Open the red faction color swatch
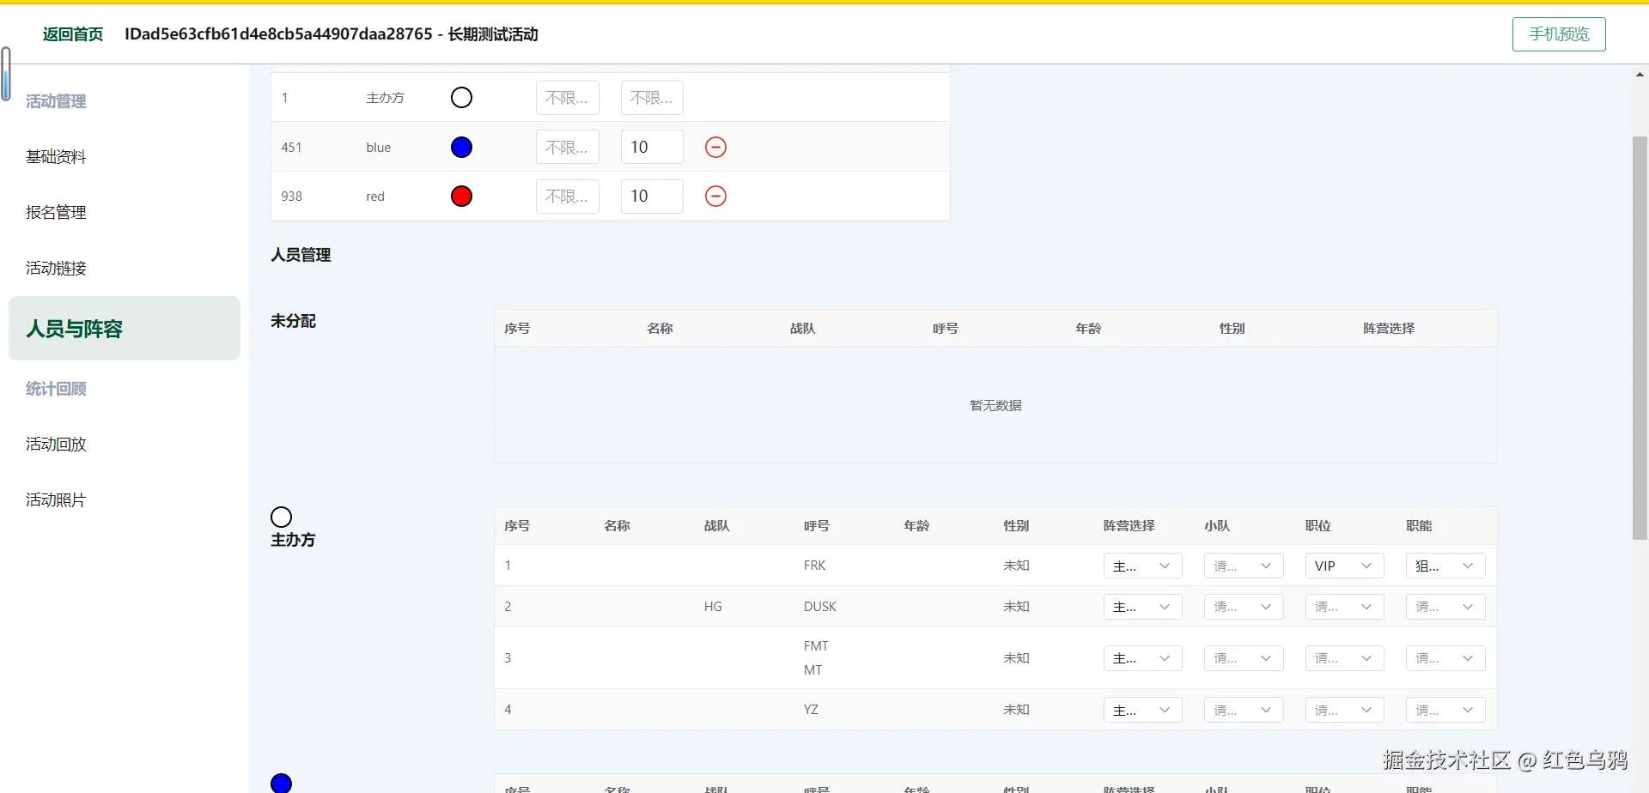This screenshot has width=1649, height=793. coord(461,197)
